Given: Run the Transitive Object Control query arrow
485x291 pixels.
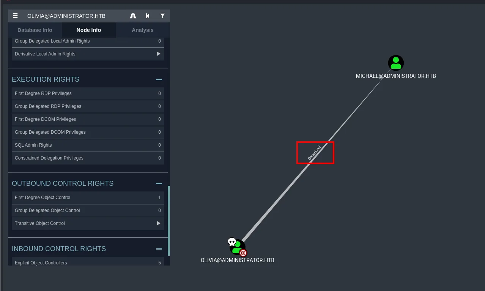Looking at the screenshot, I should pos(159,223).
